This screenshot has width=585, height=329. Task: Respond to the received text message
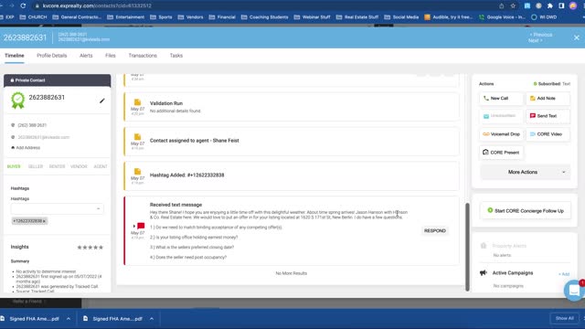(435, 231)
